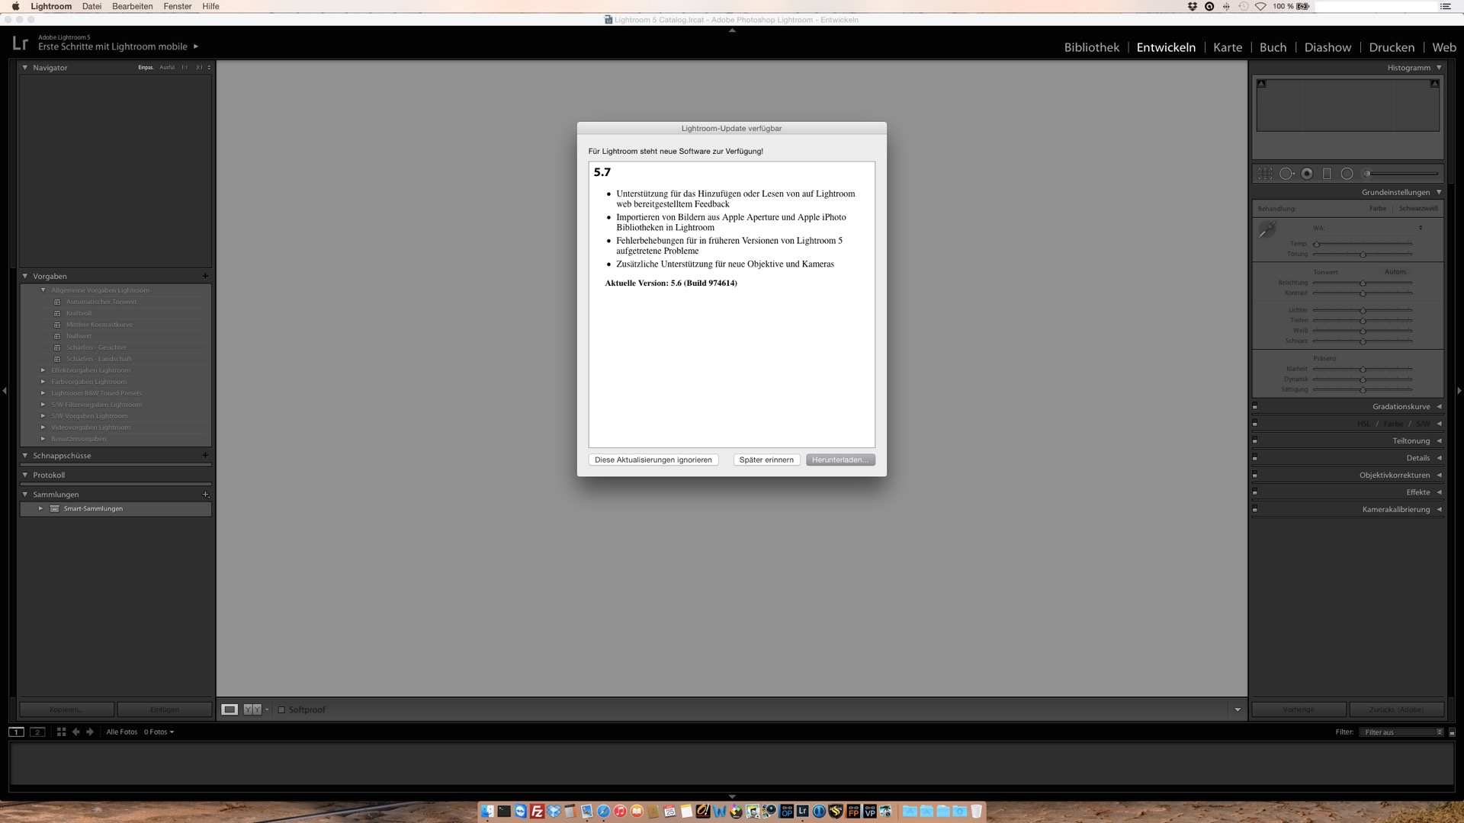Add a collection with Sammlungen plus icon

[205, 495]
